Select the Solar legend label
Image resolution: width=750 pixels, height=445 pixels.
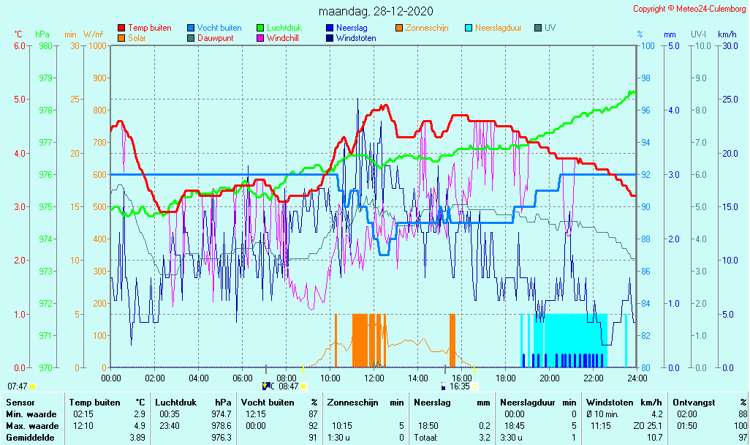coord(137,38)
